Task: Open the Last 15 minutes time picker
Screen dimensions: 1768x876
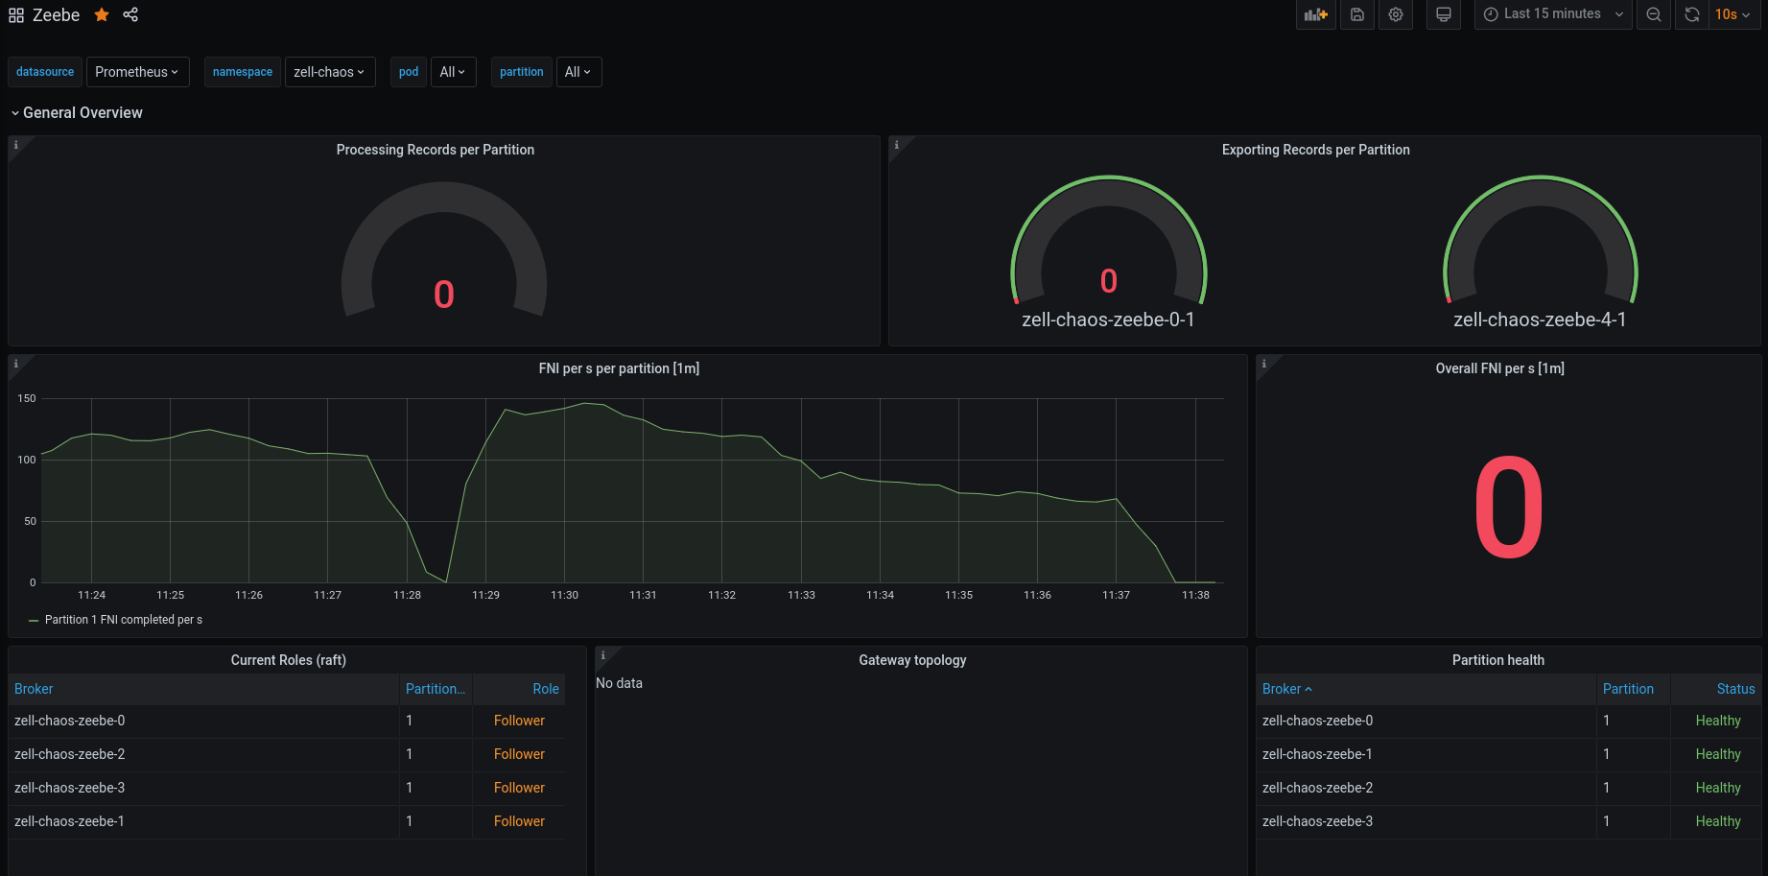Action: pyautogui.click(x=1553, y=14)
